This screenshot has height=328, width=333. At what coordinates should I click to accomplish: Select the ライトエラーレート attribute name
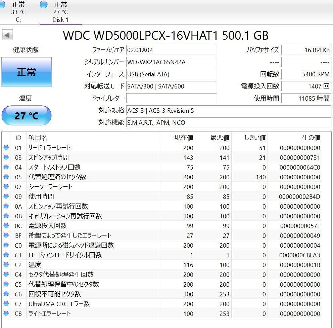click(50, 314)
